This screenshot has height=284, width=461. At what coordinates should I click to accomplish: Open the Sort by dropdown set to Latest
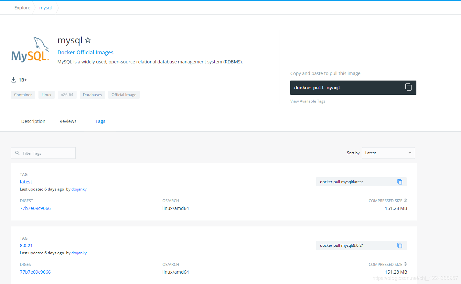(x=388, y=153)
